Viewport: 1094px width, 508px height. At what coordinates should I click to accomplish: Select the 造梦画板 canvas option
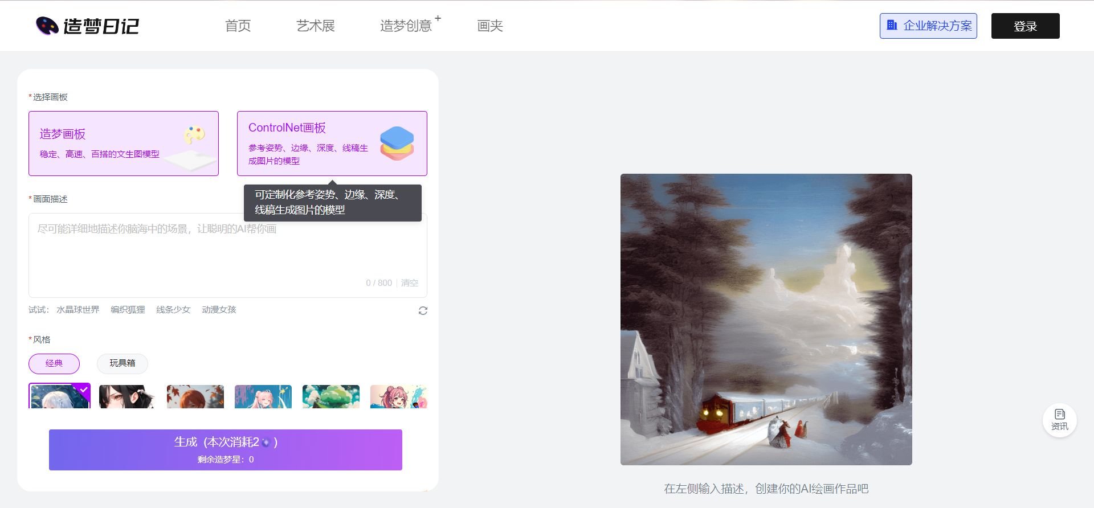point(123,144)
